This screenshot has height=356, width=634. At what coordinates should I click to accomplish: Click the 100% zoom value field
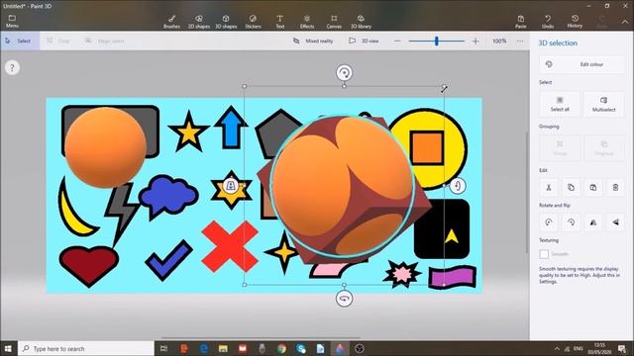pyautogui.click(x=499, y=41)
